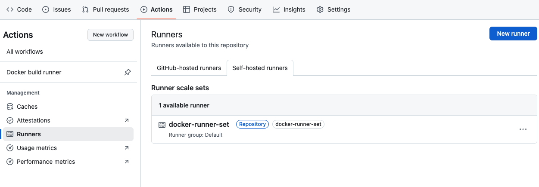
Task: Click the docker-runner-set label badge
Action: tap(298, 124)
